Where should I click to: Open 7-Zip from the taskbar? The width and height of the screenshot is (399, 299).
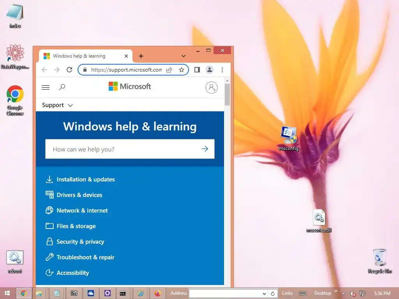coord(74,294)
